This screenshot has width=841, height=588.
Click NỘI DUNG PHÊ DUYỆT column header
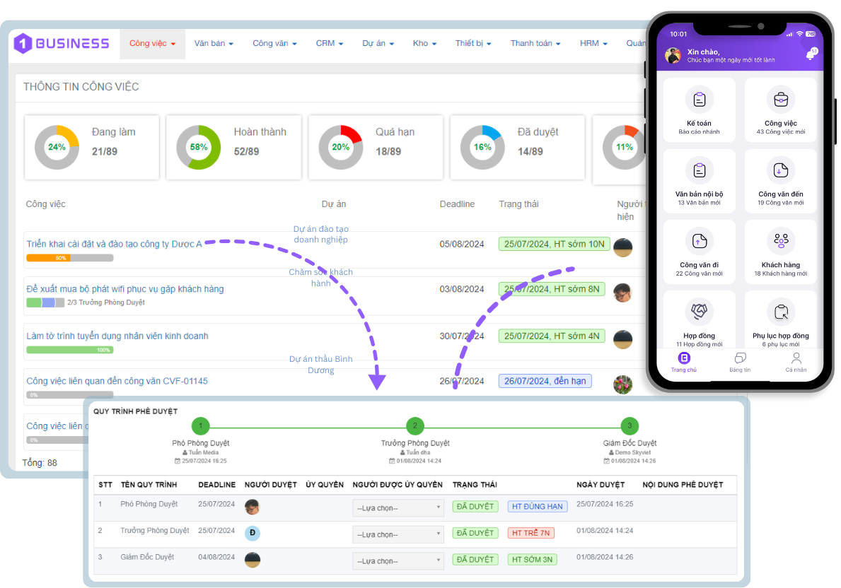[x=683, y=485]
